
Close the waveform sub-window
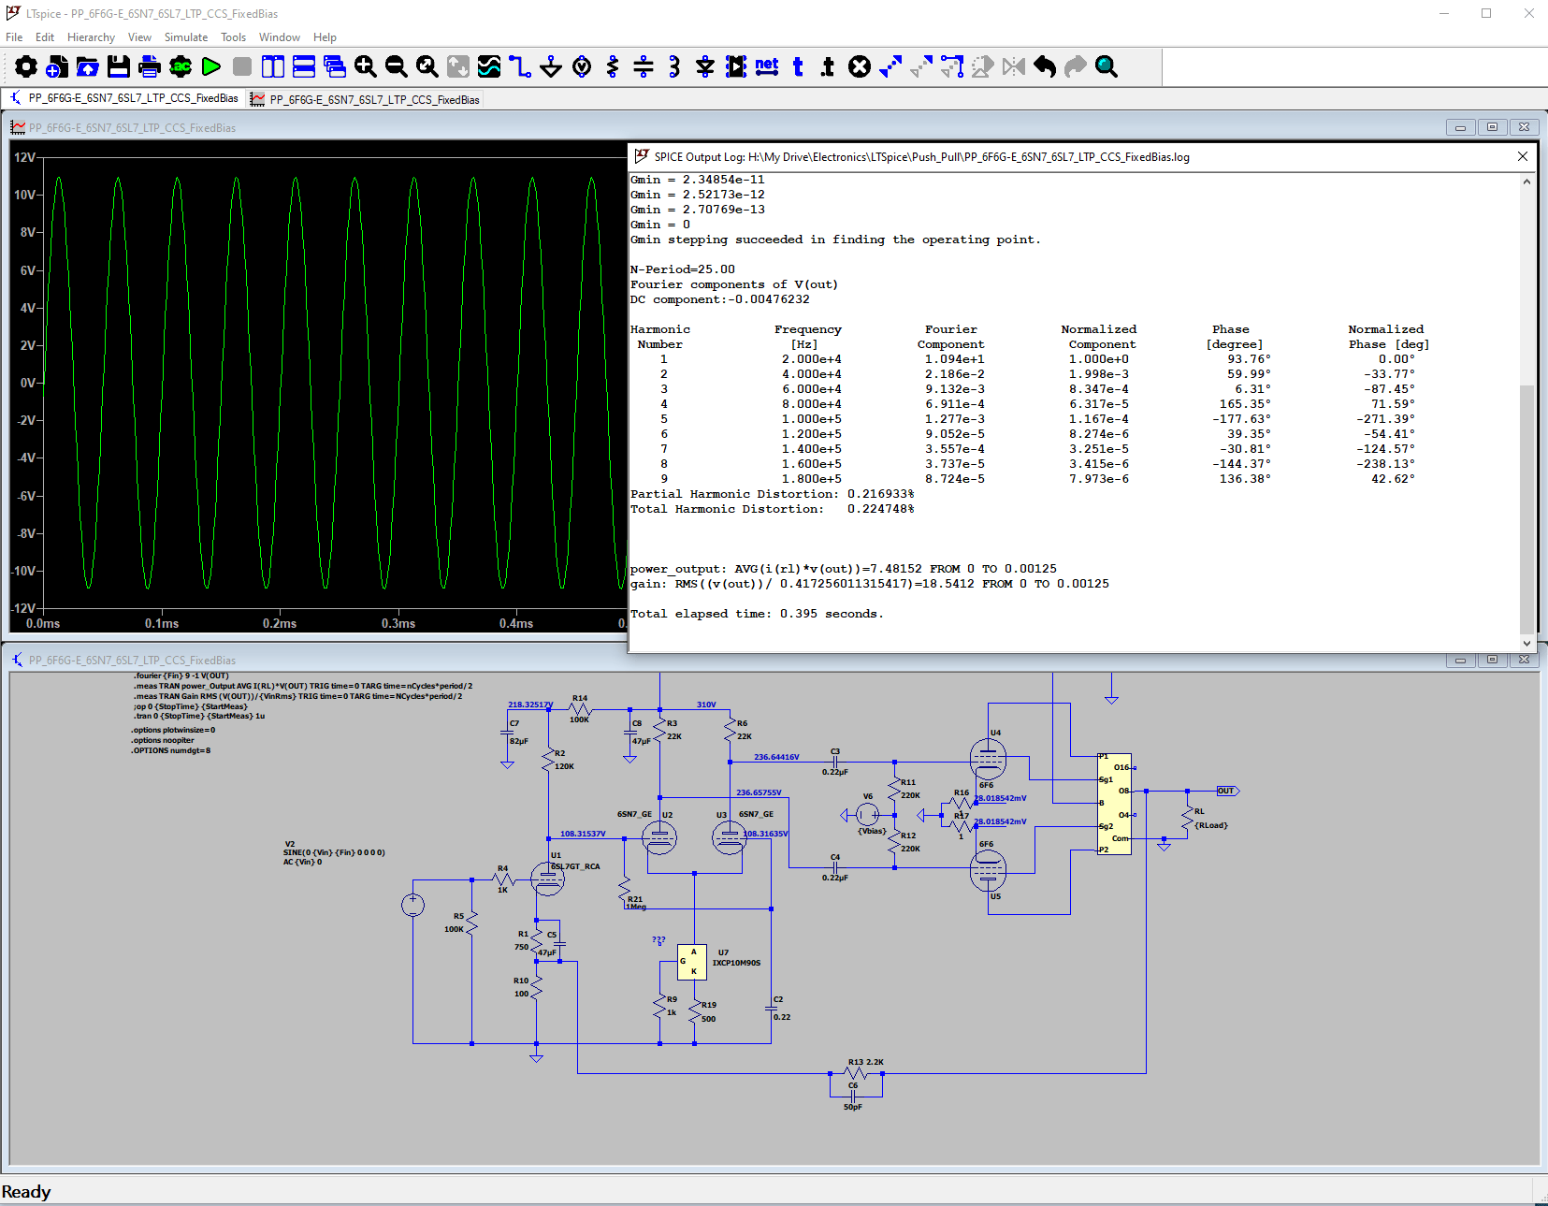pos(1524,127)
